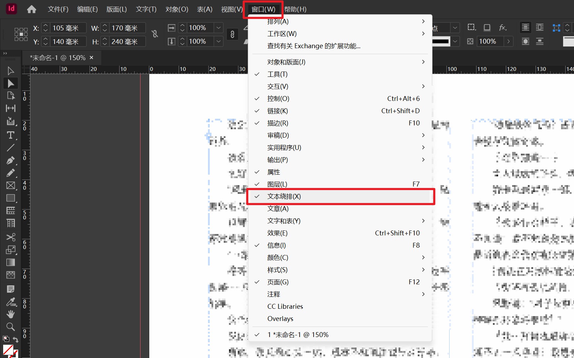Activate the Hand tool

tap(10, 314)
